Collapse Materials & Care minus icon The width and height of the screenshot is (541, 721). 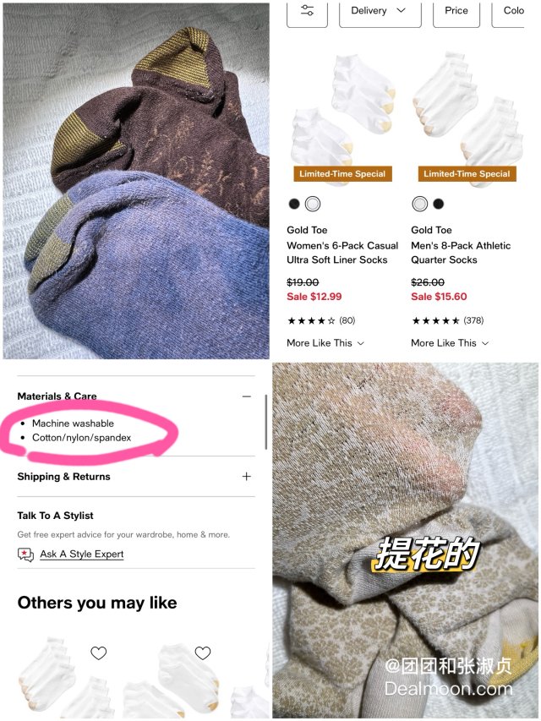point(247,396)
